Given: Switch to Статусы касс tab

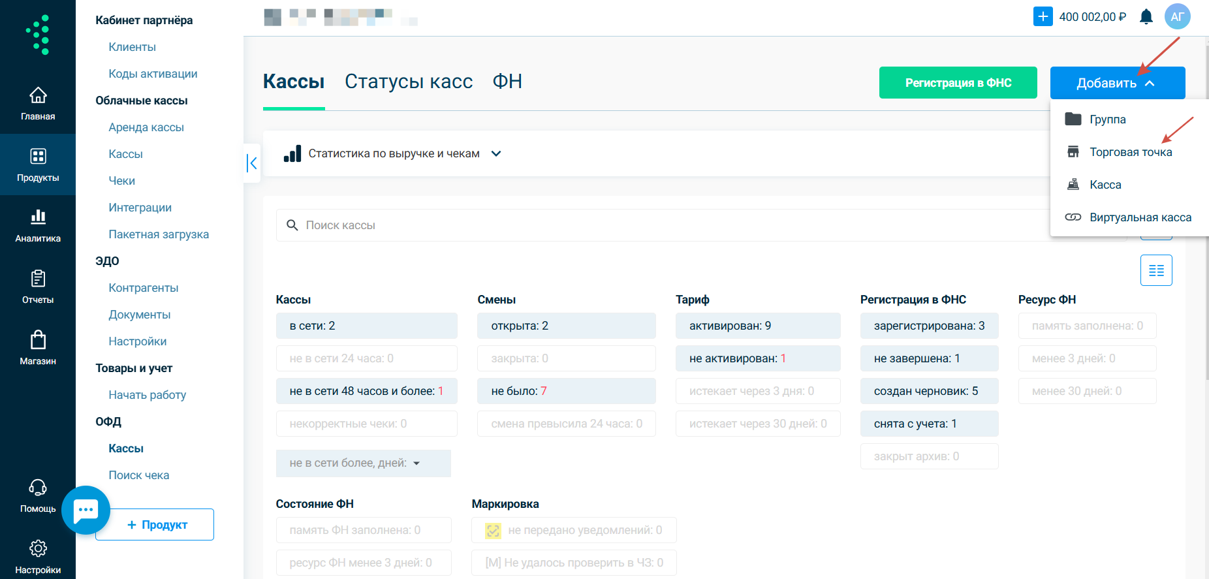Looking at the screenshot, I should pyautogui.click(x=408, y=82).
